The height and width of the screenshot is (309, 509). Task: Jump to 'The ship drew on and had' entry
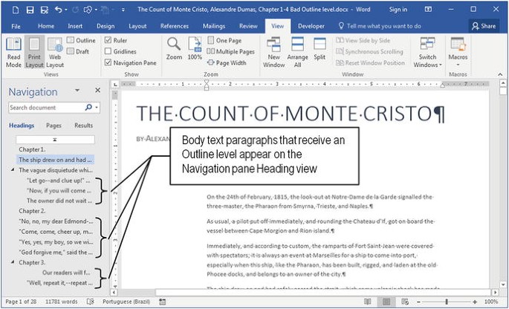coord(55,160)
